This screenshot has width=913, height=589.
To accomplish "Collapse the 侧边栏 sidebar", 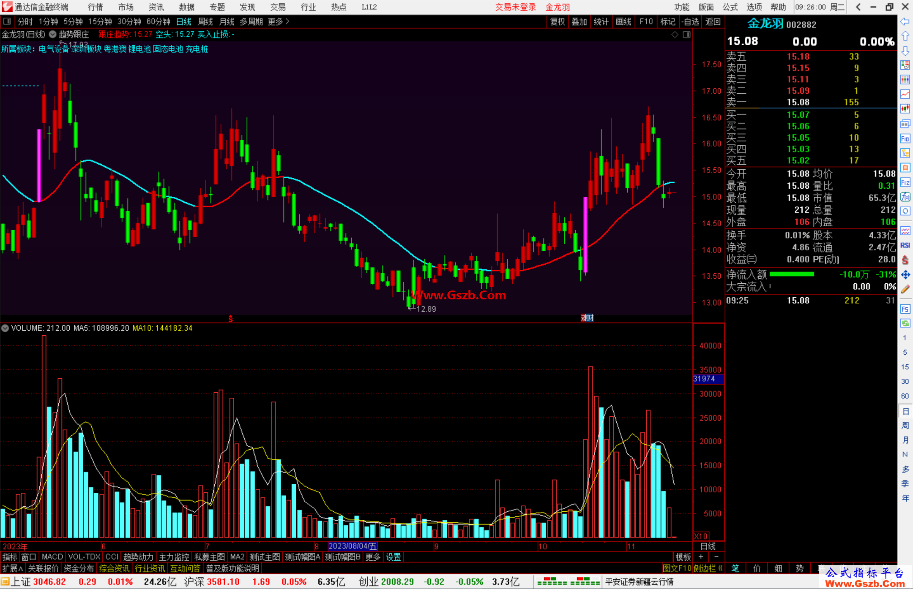I will click(708, 568).
